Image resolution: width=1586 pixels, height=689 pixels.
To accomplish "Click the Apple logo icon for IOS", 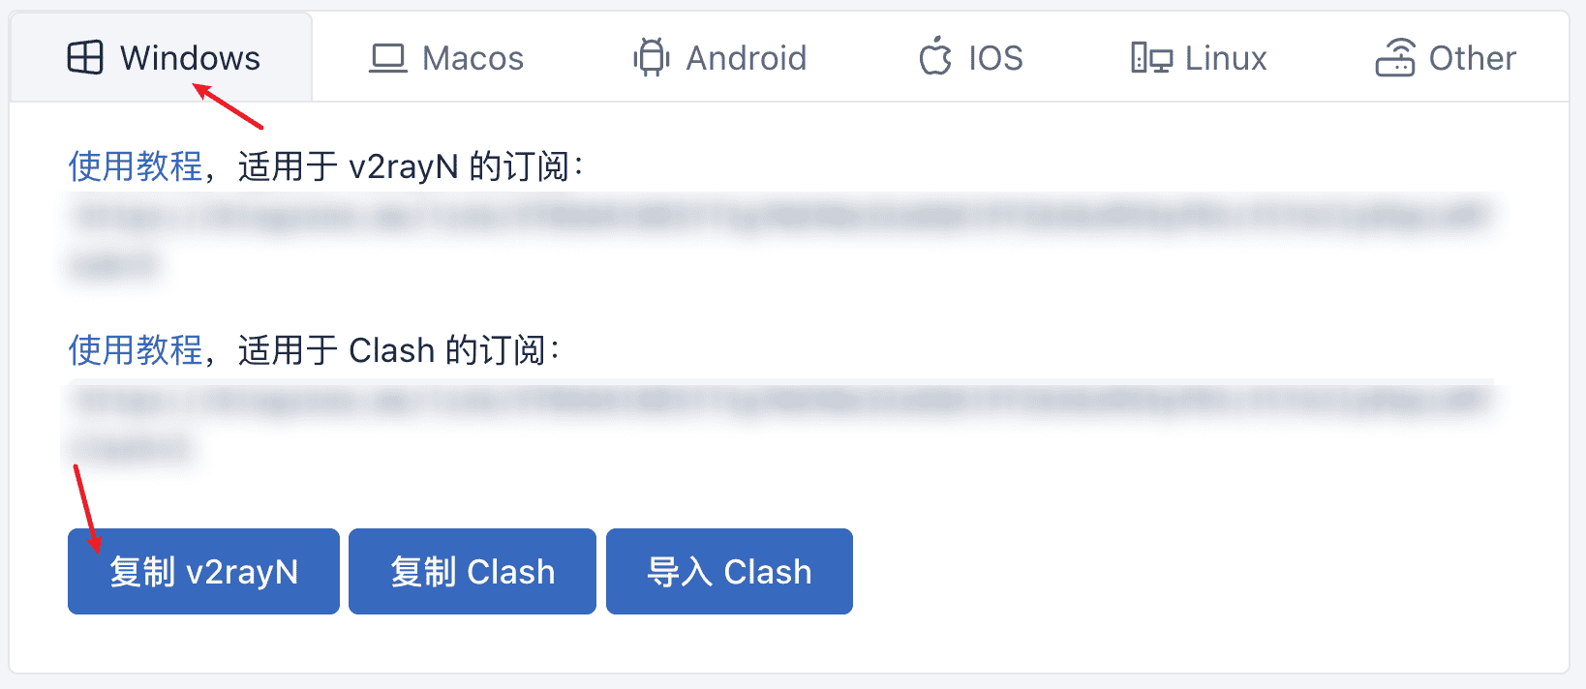I will 935,57.
